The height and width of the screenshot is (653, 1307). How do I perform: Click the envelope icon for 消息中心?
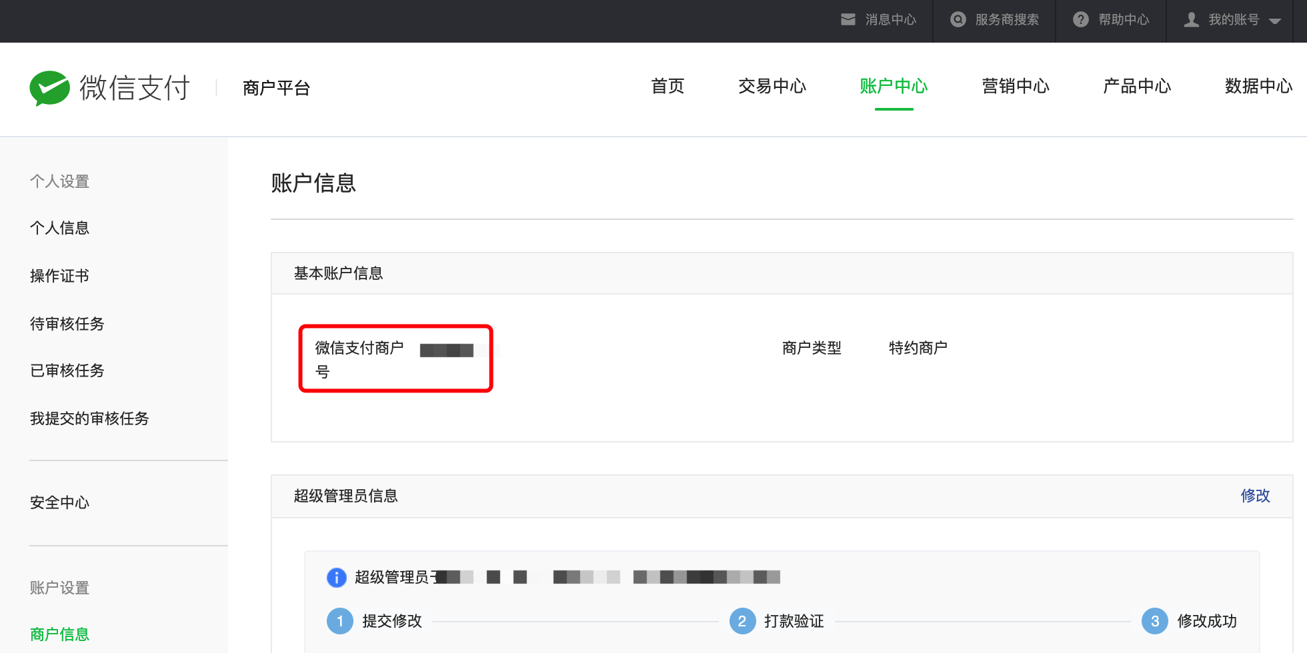848,19
